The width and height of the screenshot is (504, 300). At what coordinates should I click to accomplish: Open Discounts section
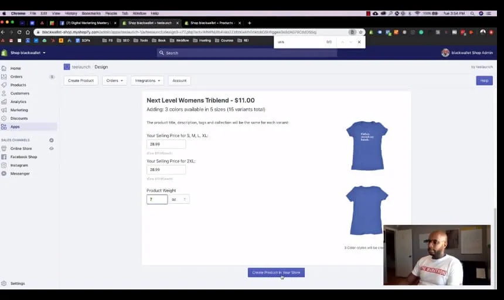[19, 118]
